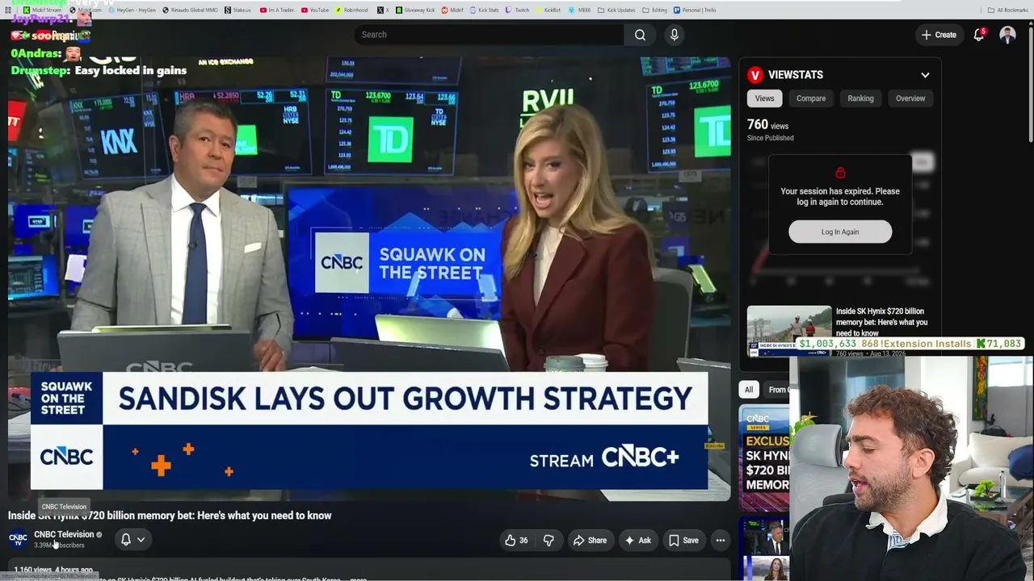
Task: Open the All Bookmarks folder
Action: [x=1007, y=10]
